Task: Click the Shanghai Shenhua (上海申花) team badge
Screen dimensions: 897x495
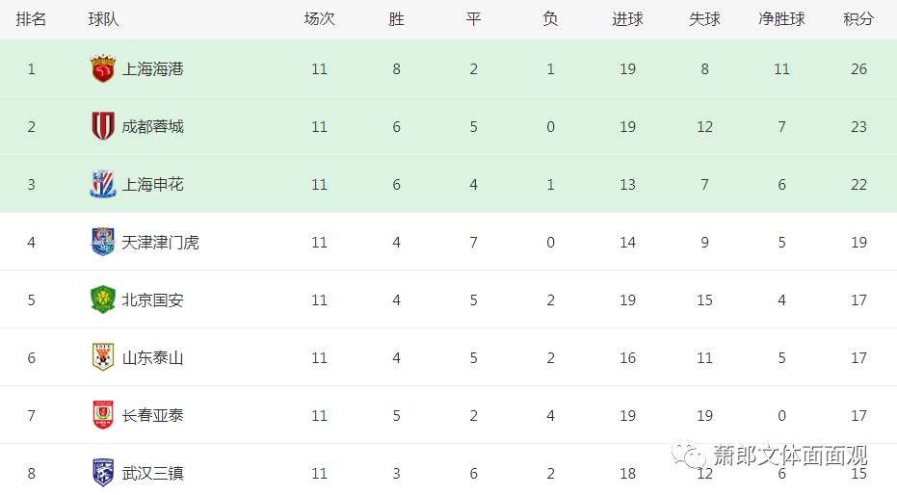Action: 103,184
